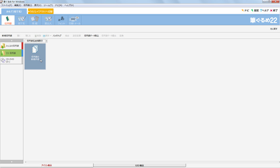This screenshot has height=168, width=280.
Task: Open the ファイル(F) menu
Action: [6, 5]
